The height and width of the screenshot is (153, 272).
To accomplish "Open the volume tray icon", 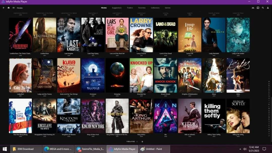I will point(245,149).
